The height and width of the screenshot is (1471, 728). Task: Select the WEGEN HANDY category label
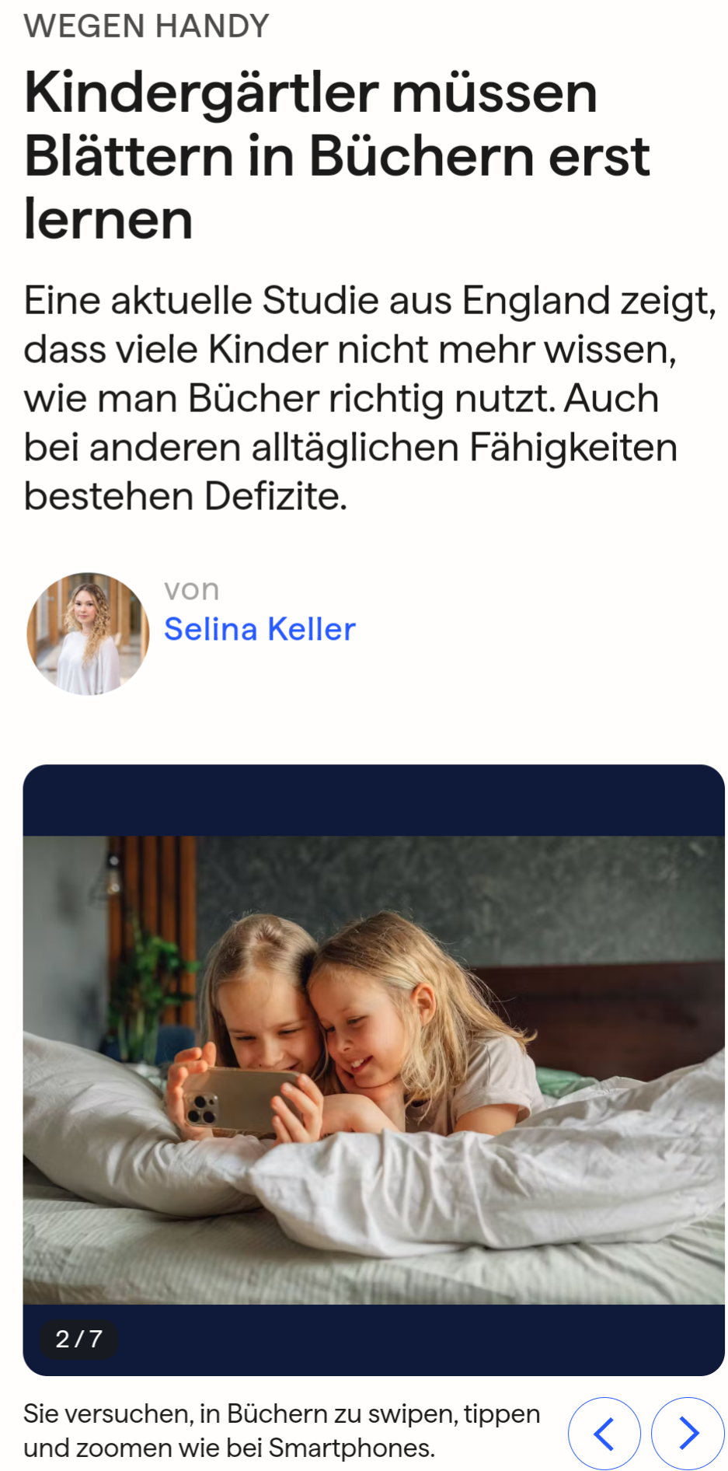coord(146,26)
